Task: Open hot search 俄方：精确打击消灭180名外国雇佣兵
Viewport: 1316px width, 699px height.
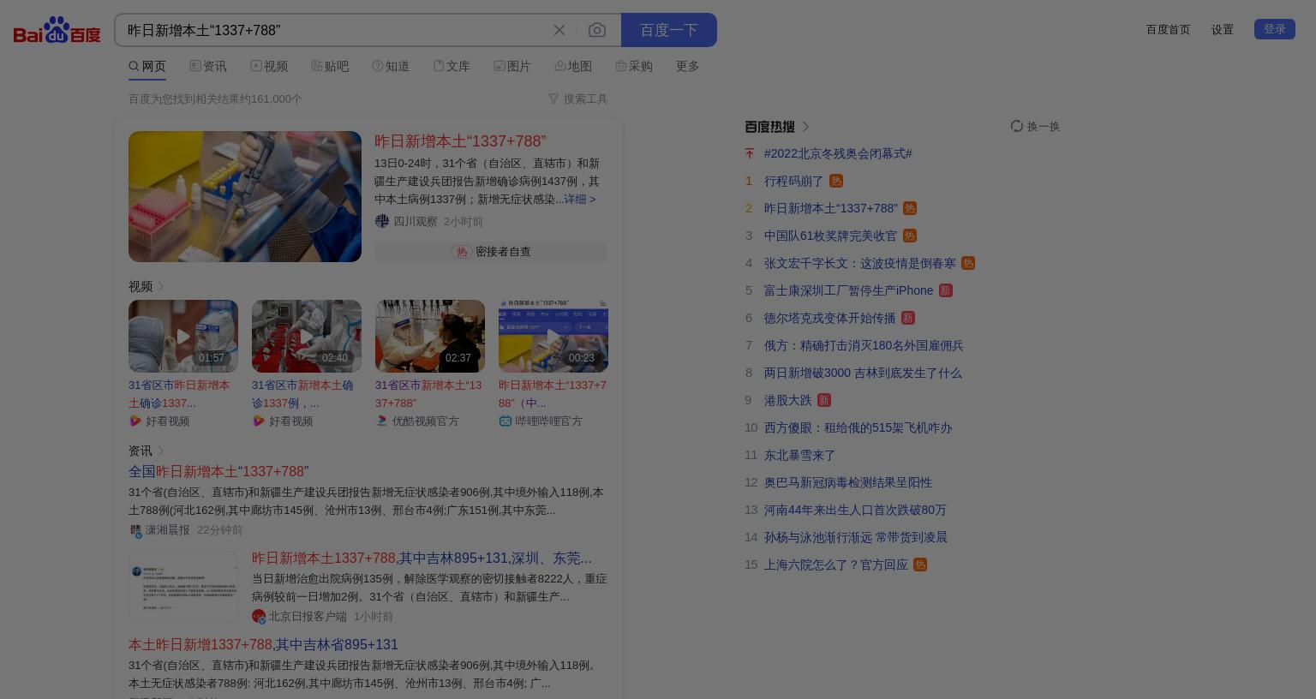Action: (x=864, y=345)
